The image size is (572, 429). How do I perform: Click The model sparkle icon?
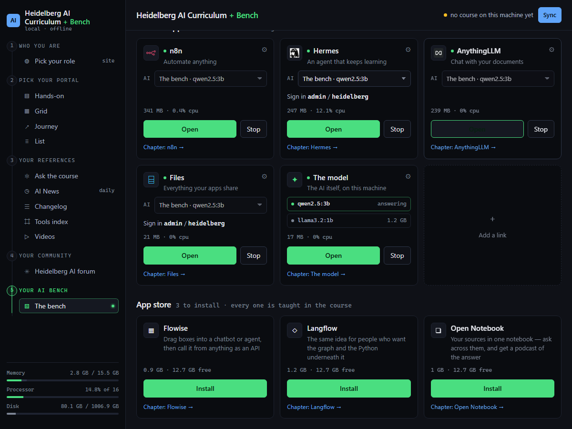pyautogui.click(x=295, y=180)
